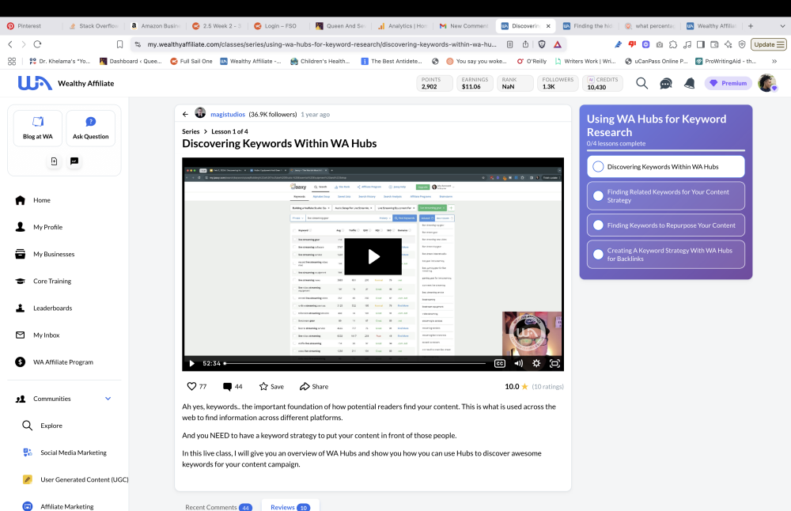Image resolution: width=791 pixels, height=511 pixels.
Task: Click the document upload icon under Blog tile
Action: tap(54, 161)
